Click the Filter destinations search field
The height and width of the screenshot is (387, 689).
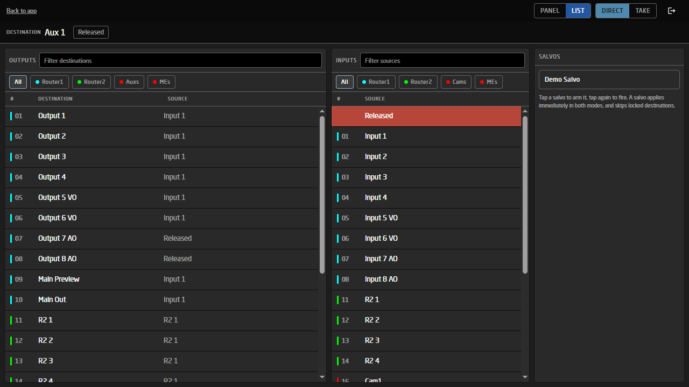tap(180, 60)
